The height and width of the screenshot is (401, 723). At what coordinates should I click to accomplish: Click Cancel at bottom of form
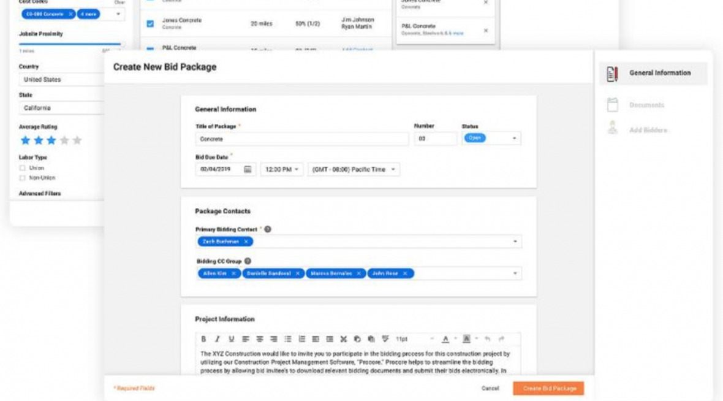point(490,388)
